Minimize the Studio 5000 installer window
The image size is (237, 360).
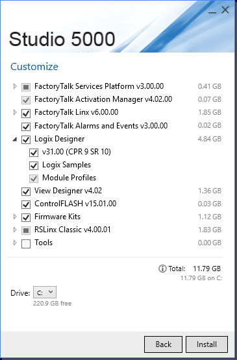click(x=212, y=10)
